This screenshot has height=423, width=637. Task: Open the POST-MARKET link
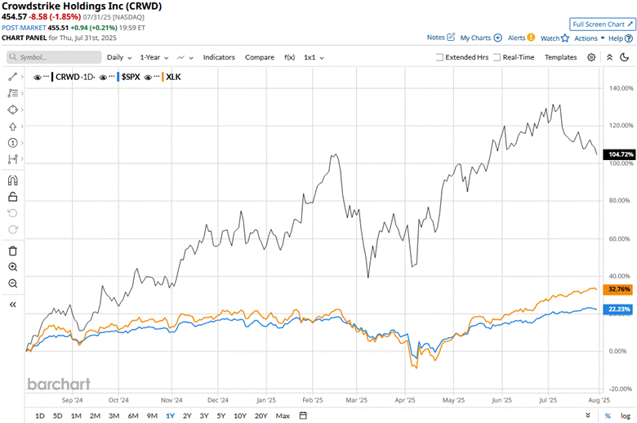[x=24, y=28]
